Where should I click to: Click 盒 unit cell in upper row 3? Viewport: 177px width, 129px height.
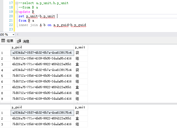coord(81,64)
